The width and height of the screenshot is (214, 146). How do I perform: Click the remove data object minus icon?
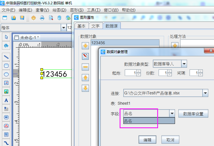tap(85, 67)
